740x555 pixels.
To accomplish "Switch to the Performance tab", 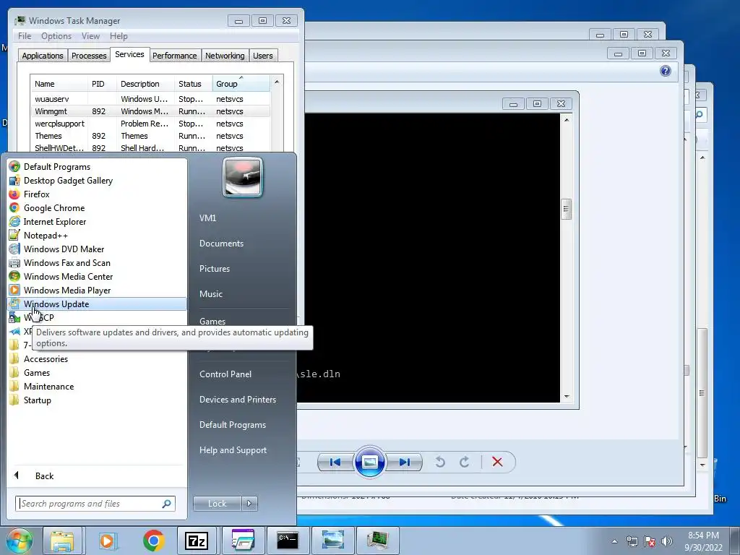I will [175, 56].
